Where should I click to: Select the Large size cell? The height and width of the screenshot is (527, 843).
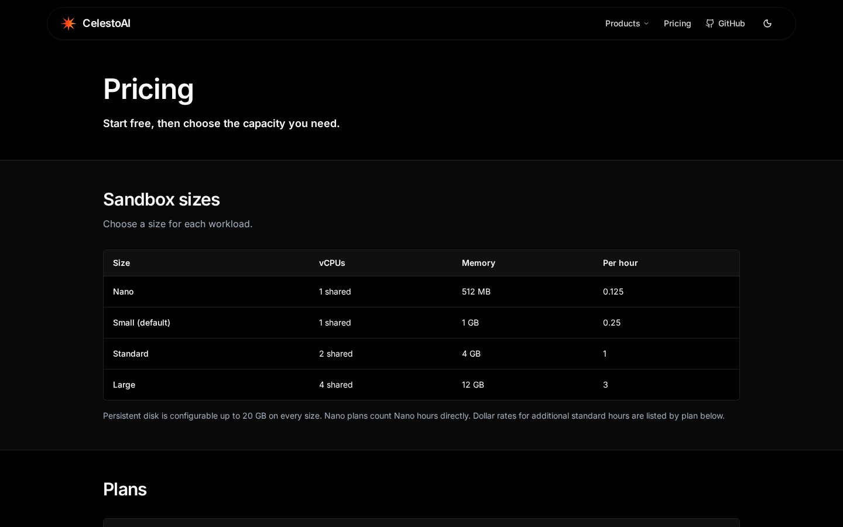pos(124,385)
